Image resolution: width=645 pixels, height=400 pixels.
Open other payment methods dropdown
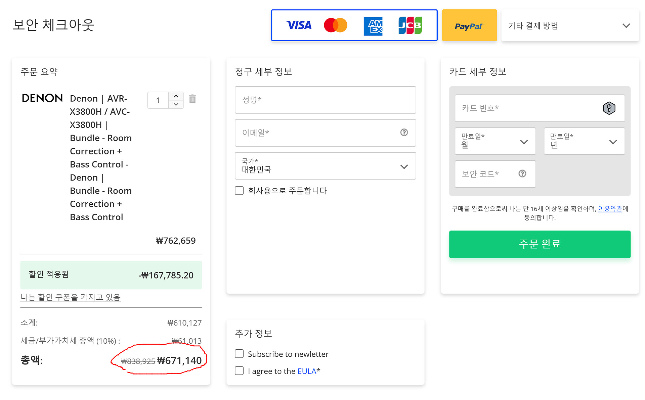click(570, 26)
